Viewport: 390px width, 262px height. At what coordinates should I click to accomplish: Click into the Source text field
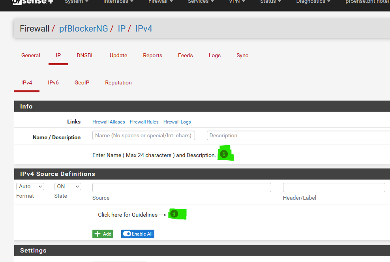(182, 187)
